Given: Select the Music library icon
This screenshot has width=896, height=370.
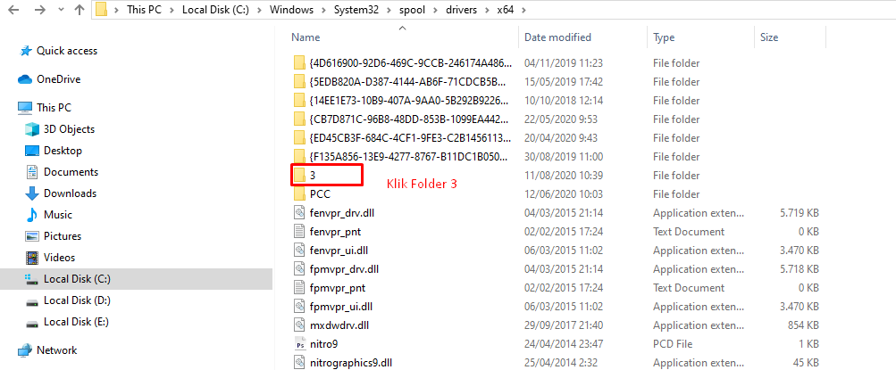Looking at the screenshot, I should point(32,215).
